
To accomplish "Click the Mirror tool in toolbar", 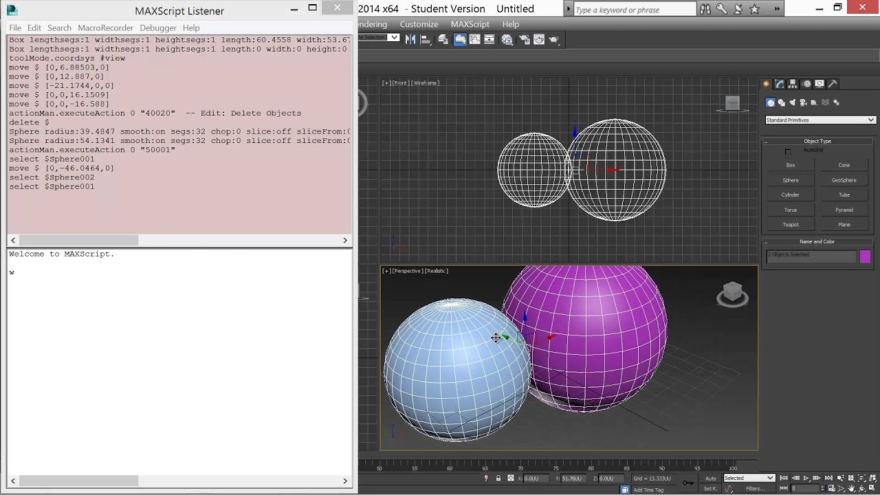I will [411, 39].
